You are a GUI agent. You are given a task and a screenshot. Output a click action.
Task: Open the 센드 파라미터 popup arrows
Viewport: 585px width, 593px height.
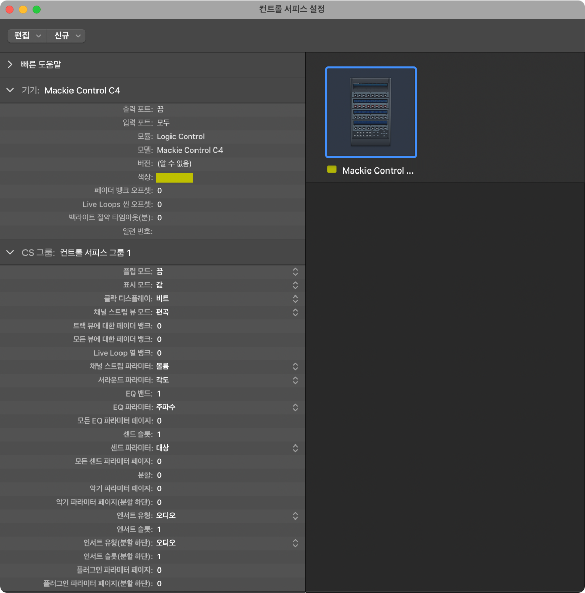[295, 448]
